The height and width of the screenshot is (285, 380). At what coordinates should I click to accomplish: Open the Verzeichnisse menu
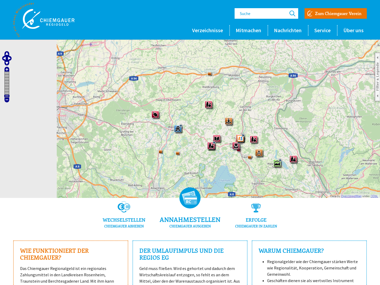(207, 30)
